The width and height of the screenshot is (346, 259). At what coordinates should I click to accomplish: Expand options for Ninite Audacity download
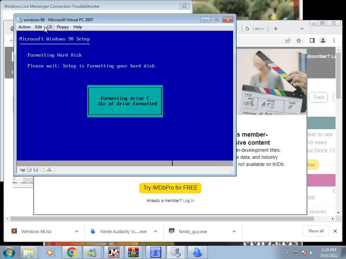(x=155, y=231)
